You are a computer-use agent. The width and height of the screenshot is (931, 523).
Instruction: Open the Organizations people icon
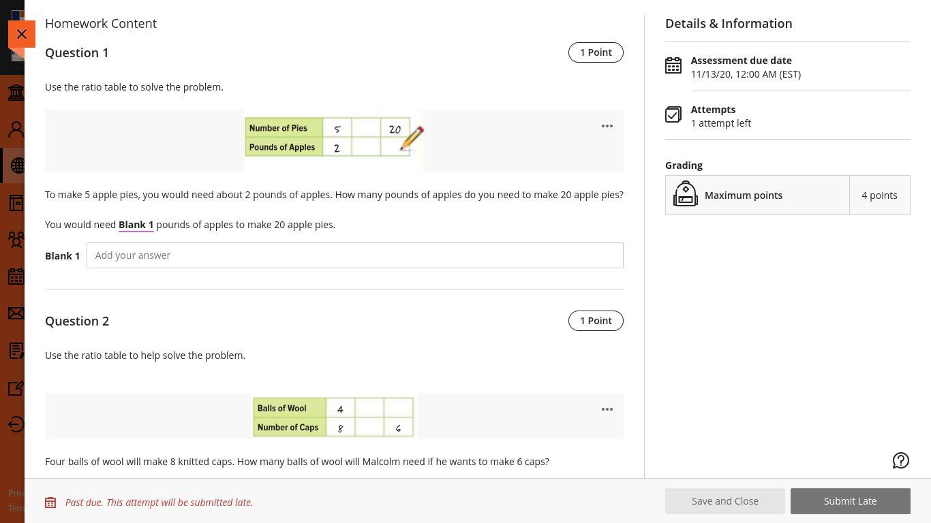click(16, 239)
